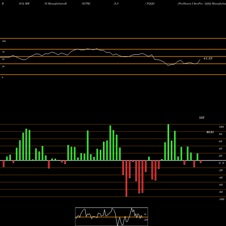
Task: Click the RSI axis label 30
Action: click(x=3, y=66)
